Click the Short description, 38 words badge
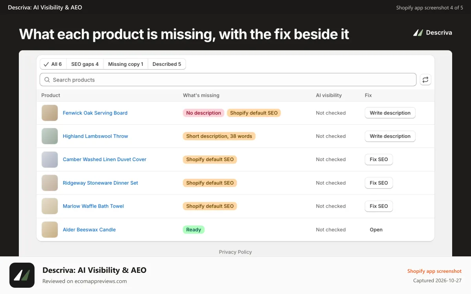 coord(219,136)
